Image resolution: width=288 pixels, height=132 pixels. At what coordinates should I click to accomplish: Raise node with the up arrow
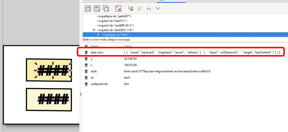tap(149, 8)
